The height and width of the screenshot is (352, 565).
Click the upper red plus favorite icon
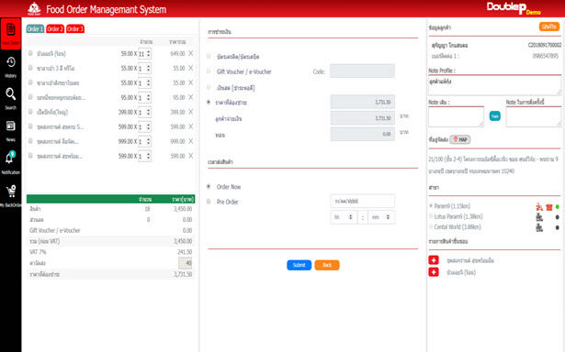click(434, 260)
